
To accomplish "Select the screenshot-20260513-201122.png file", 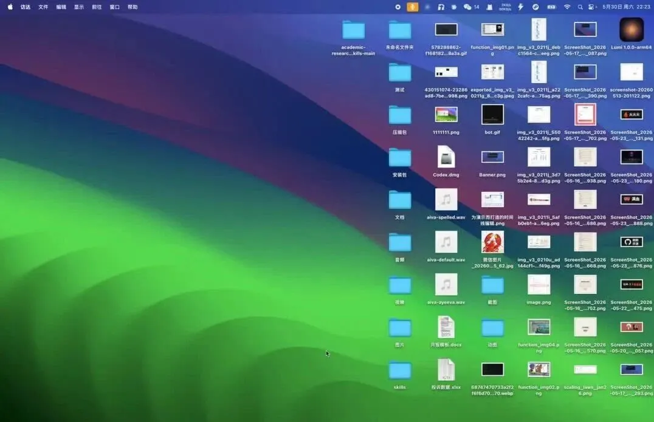I will (632, 72).
